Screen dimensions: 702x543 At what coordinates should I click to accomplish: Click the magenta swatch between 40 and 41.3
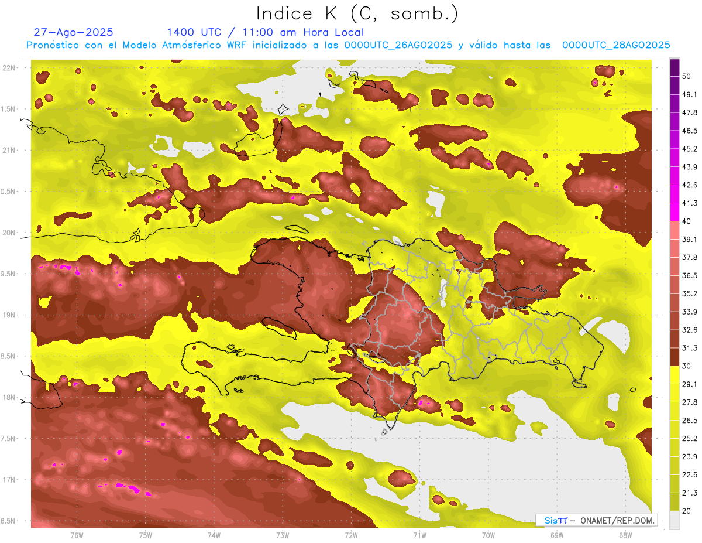pyautogui.click(x=675, y=212)
